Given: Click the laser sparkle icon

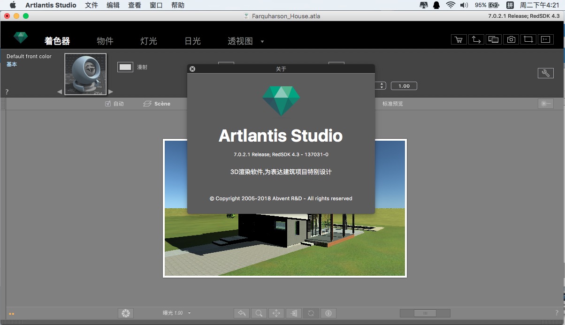Looking at the screenshot, I should click(545, 104).
